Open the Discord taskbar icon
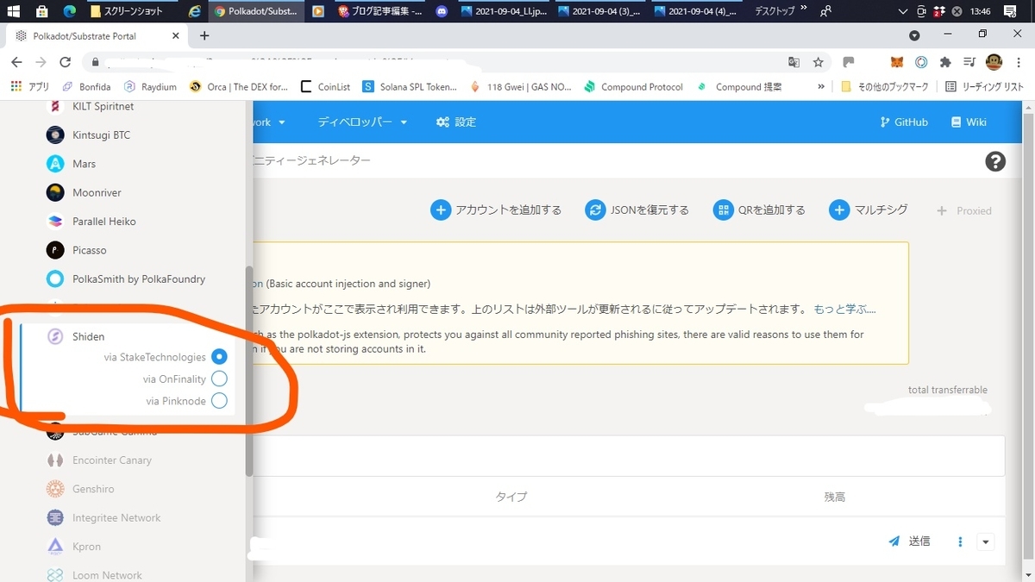The width and height of the screenshot is (1035, 582). tap(442, 11)
